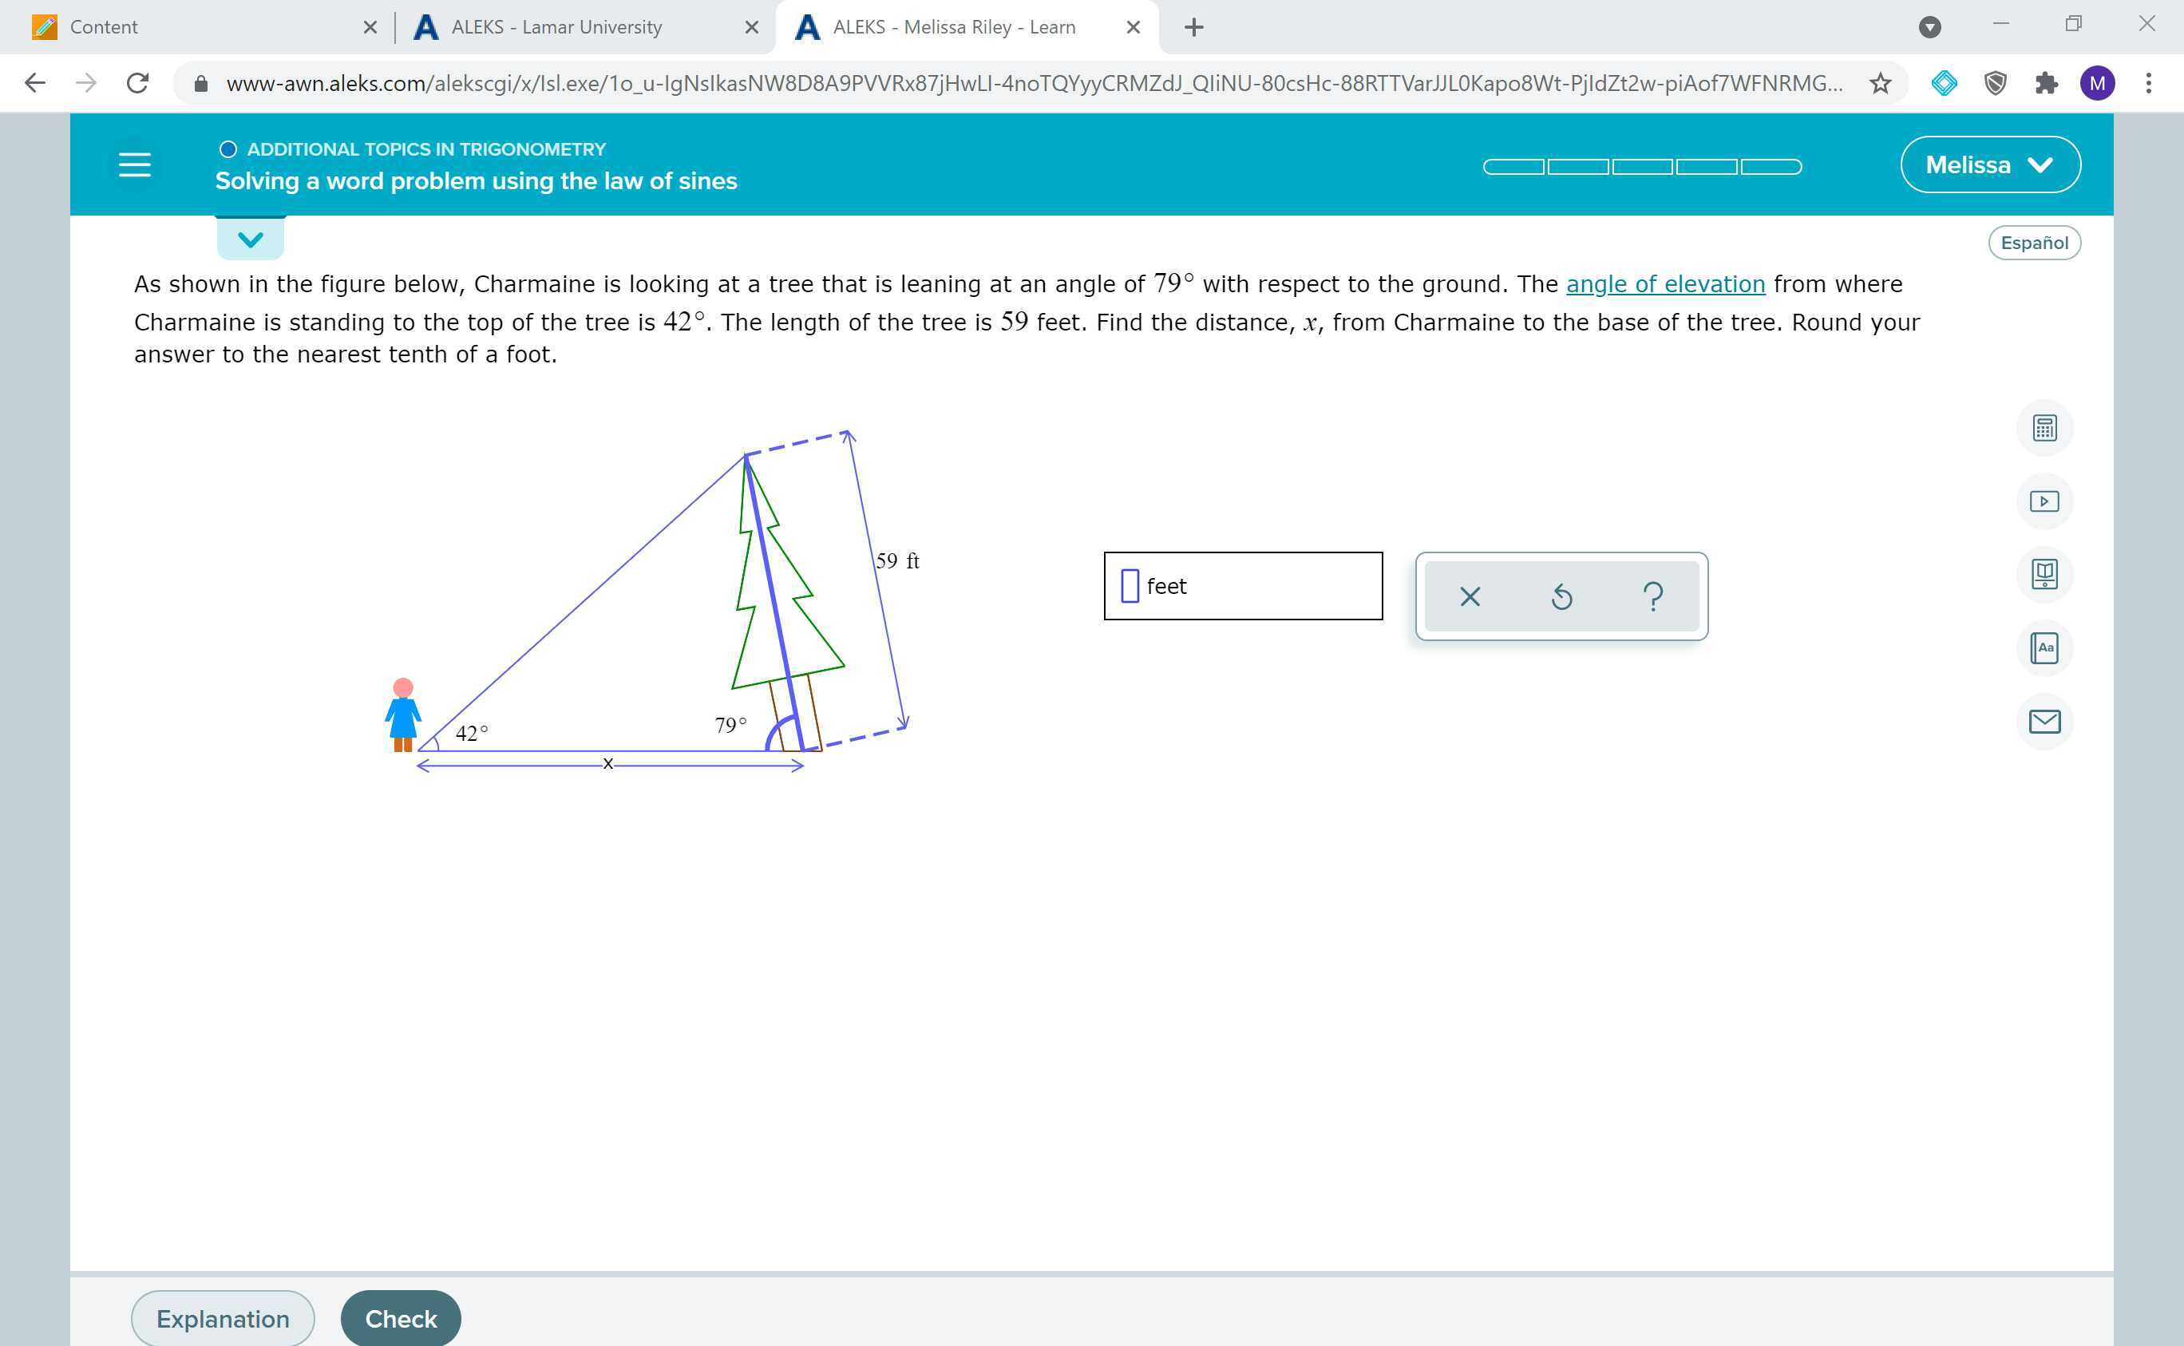
Task: Click the 'Solving a word problem' title
Action: [476, 180]
